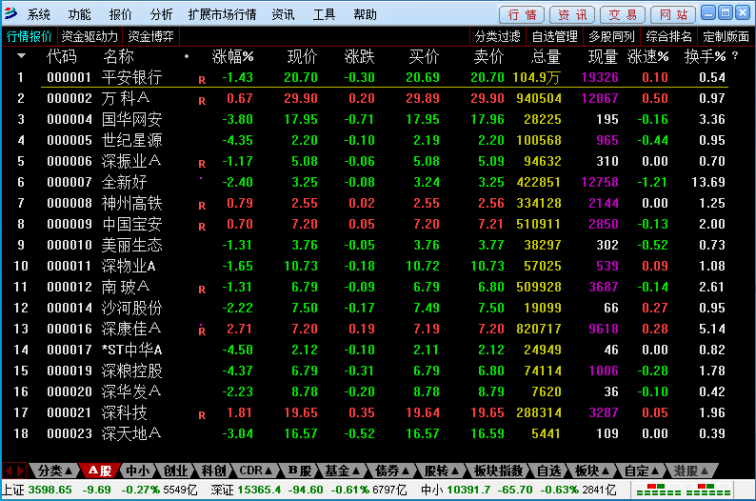Click the 行情 button at top right
The width and height of the screenshot is (756, 501).
pyautogui.click(x=522, y=15)
